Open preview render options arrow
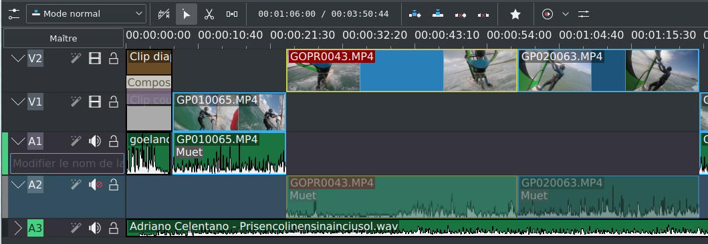The width and height of the screenshot is (708, 244). [x=566, y=14]
